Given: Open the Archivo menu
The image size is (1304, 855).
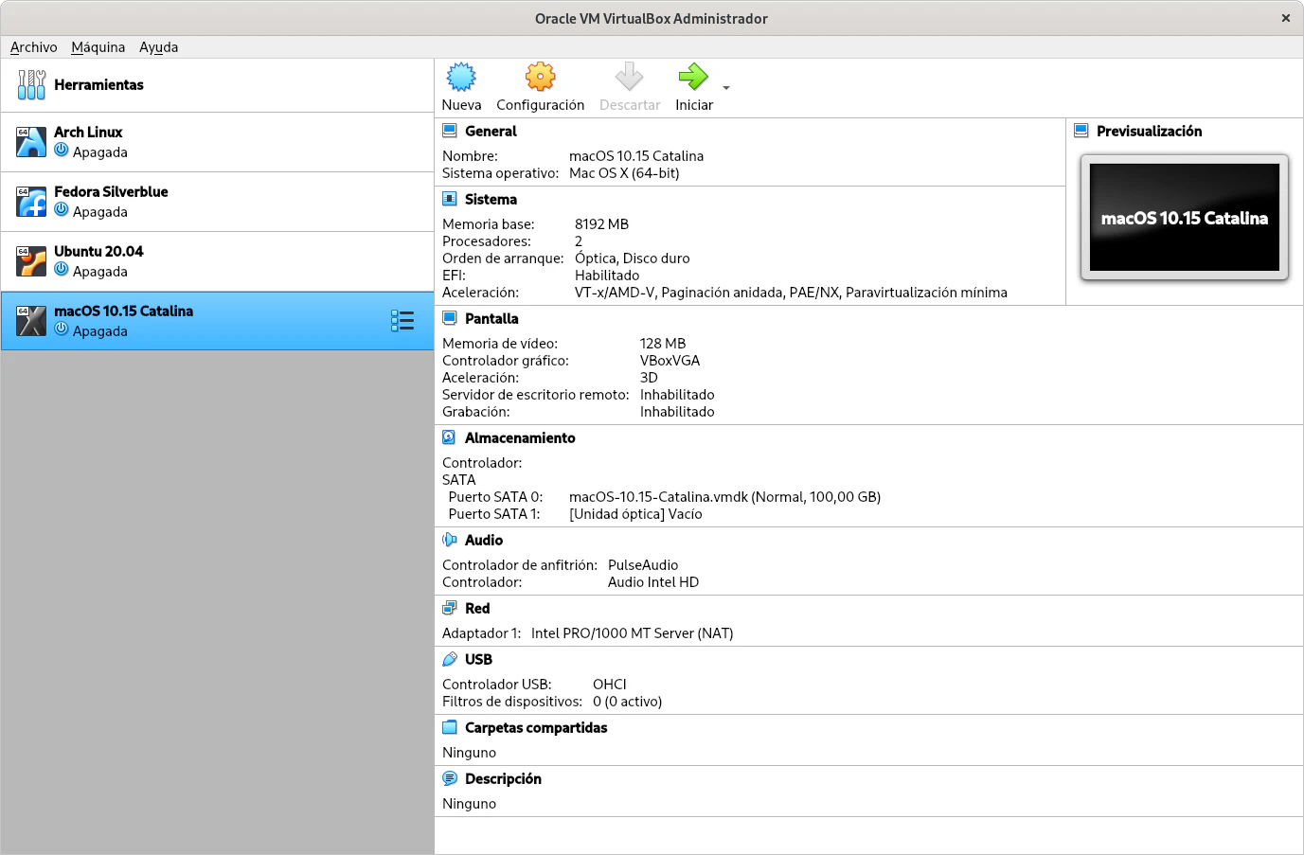Looking at the screenshot, I should pos(33,47).
